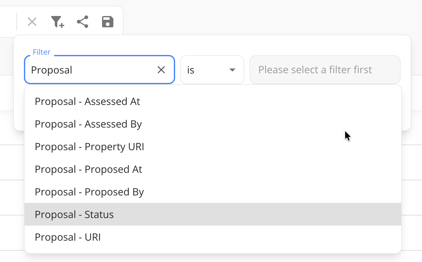Choose "Proposal - Proposed By" filter
Viewport: 422px width, 262px height.
89,192
